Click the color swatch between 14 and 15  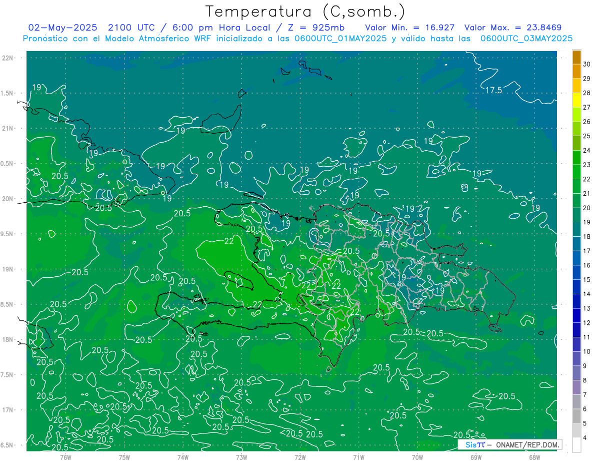coord(577,287)
